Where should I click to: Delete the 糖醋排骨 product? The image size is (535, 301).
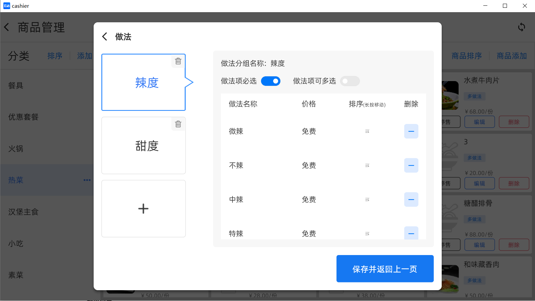(514, 245)
